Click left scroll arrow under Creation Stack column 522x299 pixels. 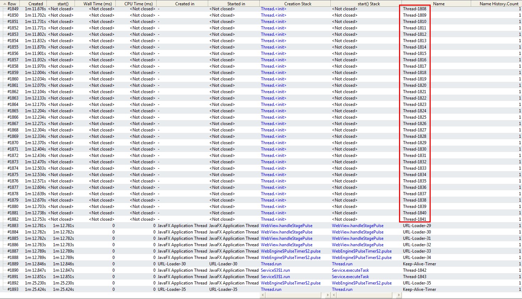pyautogui.click(x=262, y=295)
